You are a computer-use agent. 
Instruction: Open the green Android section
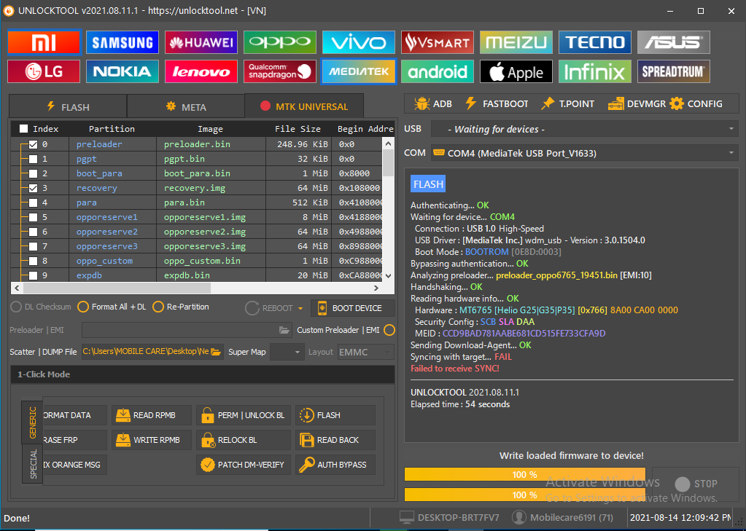438,71
